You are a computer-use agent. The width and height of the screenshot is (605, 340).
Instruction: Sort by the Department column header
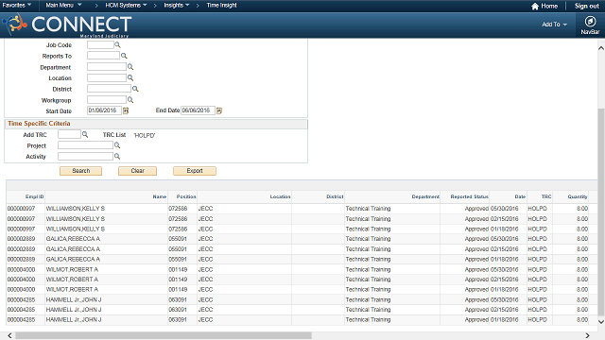tap(425, 196)
